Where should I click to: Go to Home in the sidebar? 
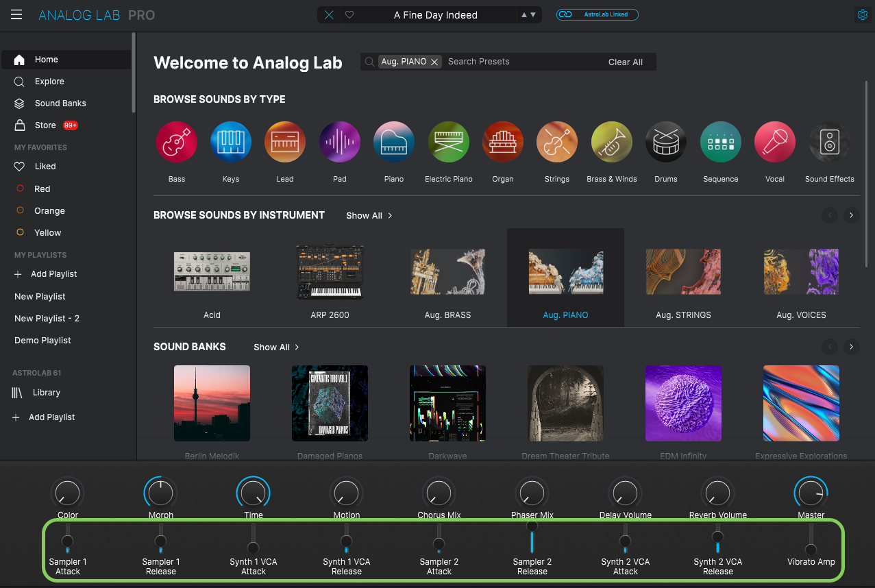(66, 60)
